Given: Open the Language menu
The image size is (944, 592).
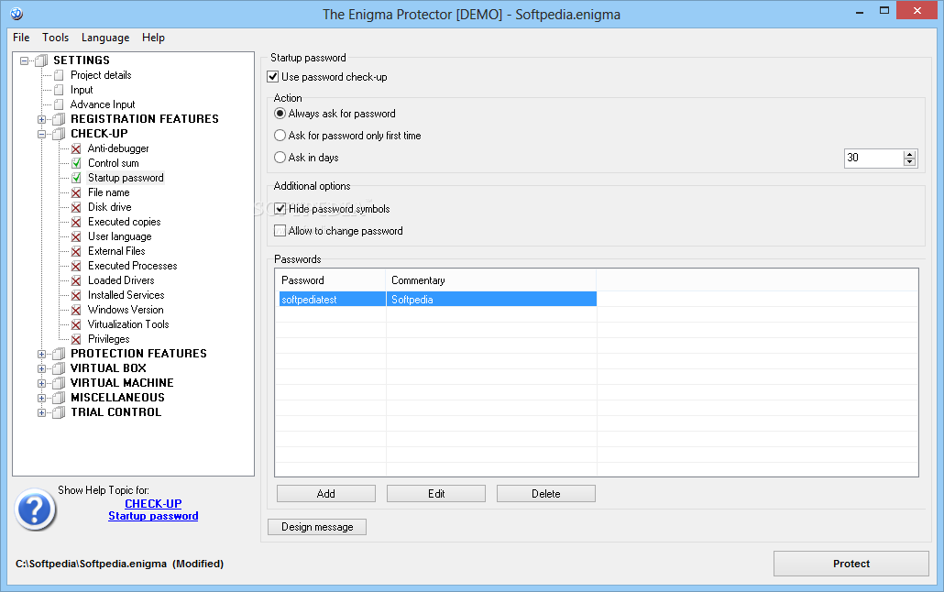Looking at the screenshot, I should coord(105,38).
